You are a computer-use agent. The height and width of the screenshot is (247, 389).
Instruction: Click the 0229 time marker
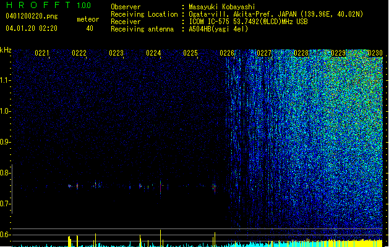coord(338,53)
